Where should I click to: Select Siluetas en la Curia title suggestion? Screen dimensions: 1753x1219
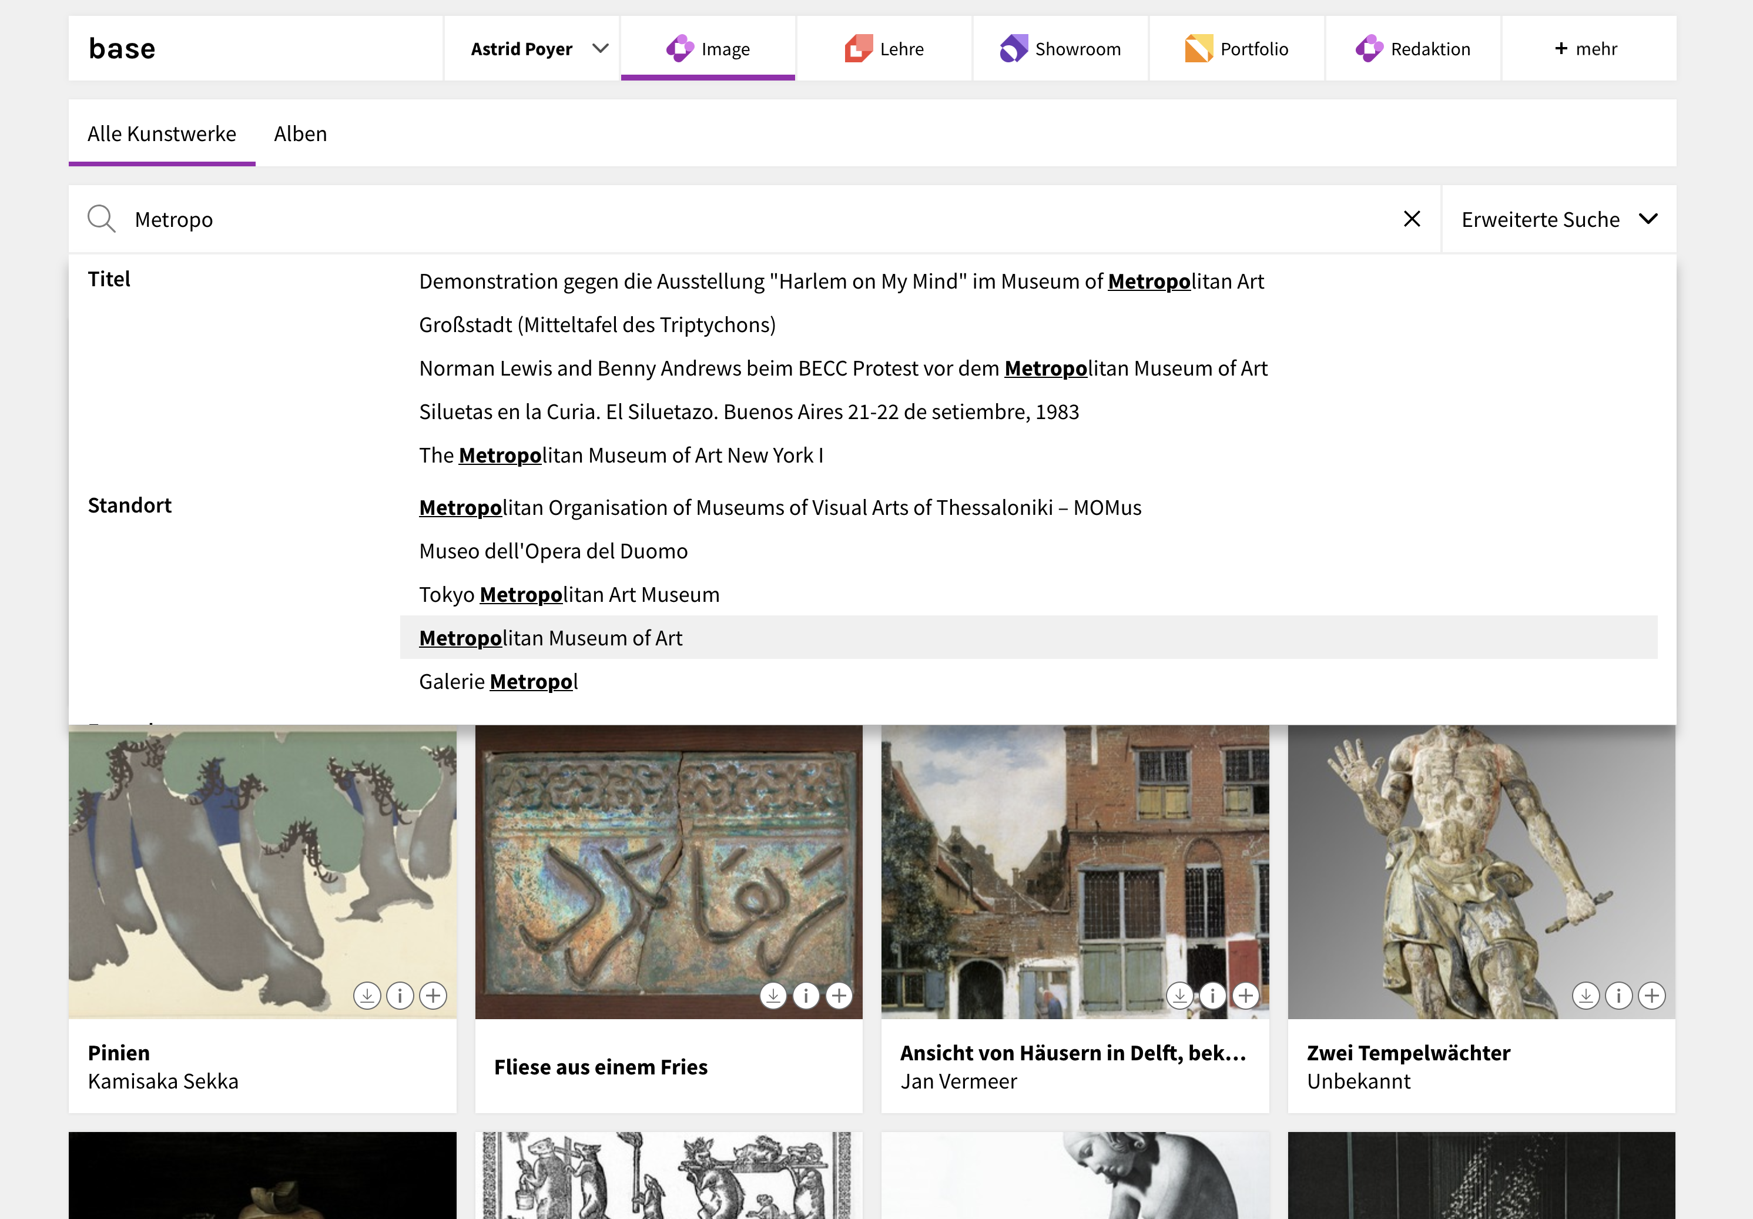tap(1028, 411)
